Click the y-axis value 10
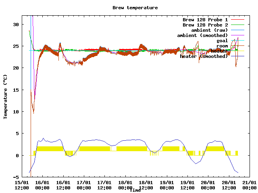The height and width of the screenshot is (193, 258). coord(16,112)
